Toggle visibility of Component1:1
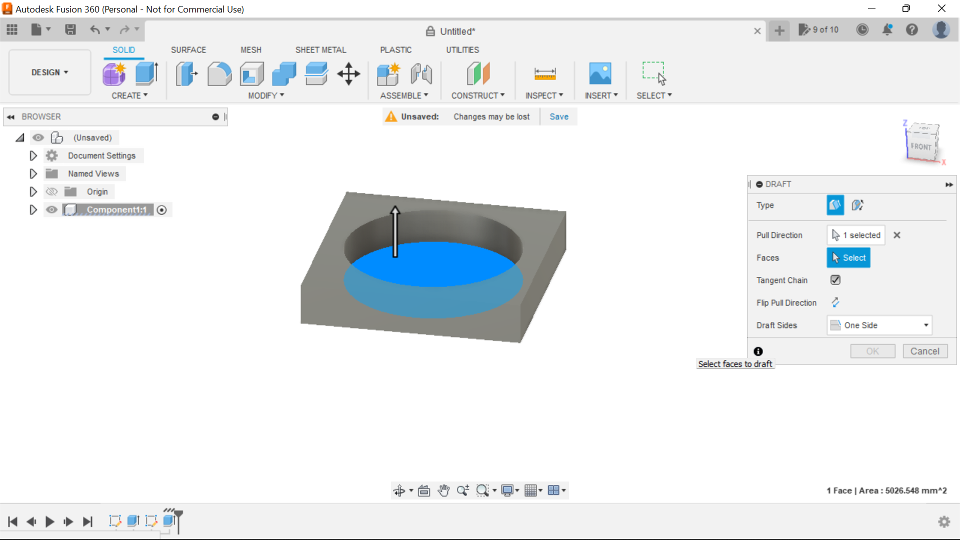The height and width of the screenshot is (540, 960). tap(51, 209)
